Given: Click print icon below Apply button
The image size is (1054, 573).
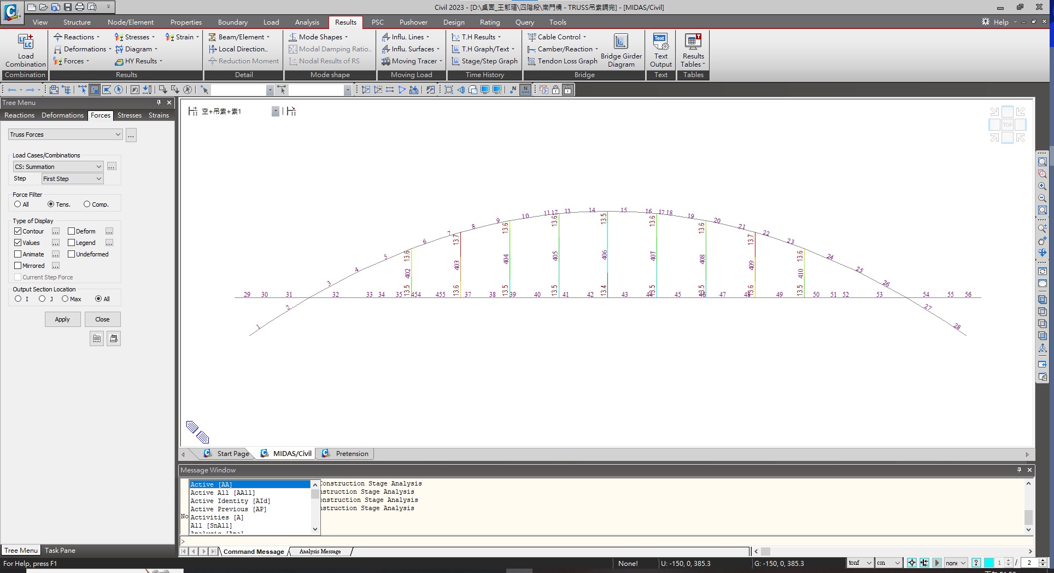Looking at the screenshot, I should 114,338.
